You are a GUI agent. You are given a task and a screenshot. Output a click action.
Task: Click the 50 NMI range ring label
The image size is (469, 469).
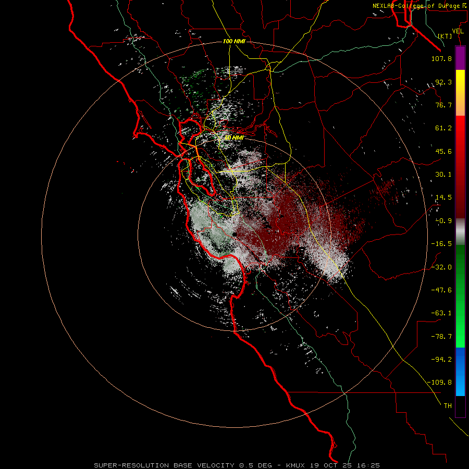[234, 138]
